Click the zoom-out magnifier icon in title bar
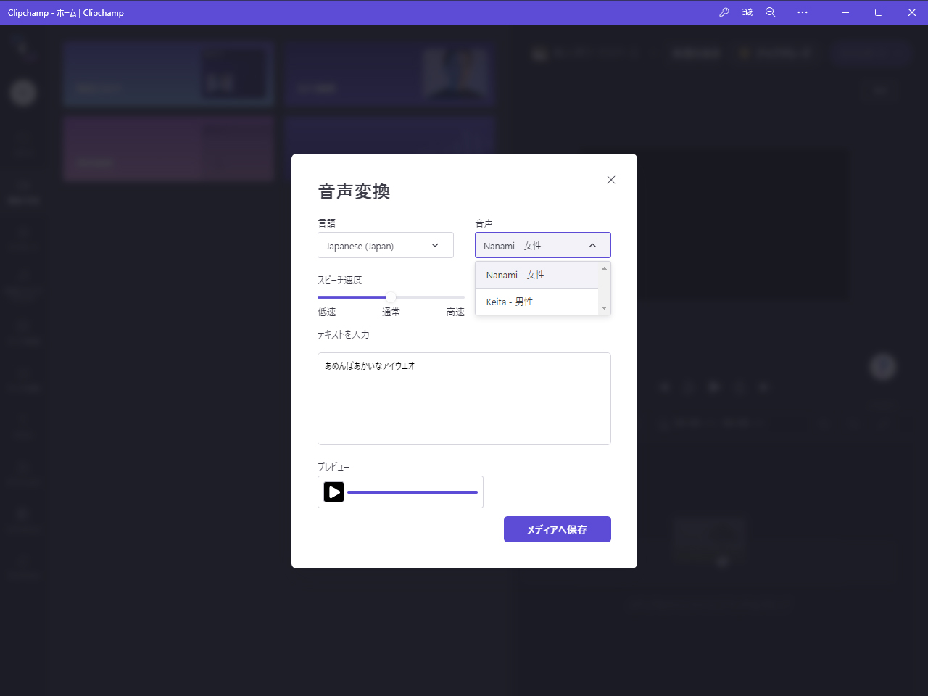This screenshot has width=928, height=696. pos(771,12)
